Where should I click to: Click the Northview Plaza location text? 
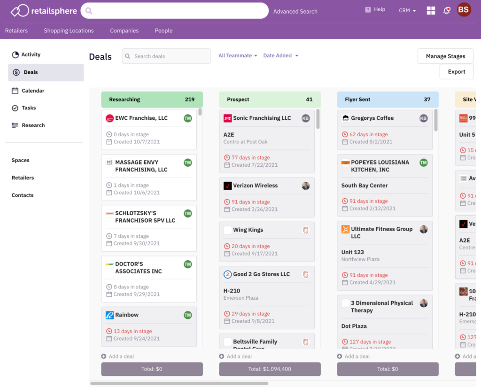click(360, 259)
